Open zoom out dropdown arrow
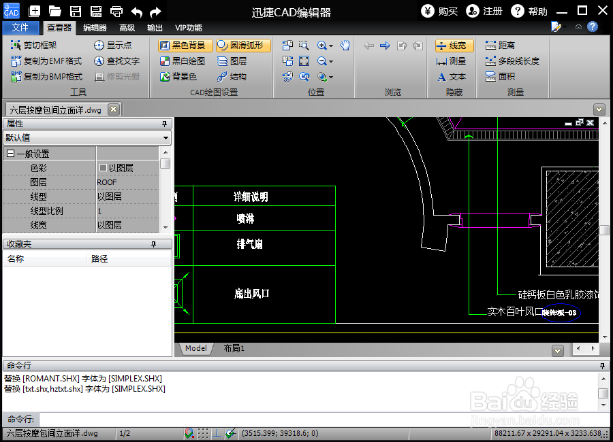 [331, 61]
